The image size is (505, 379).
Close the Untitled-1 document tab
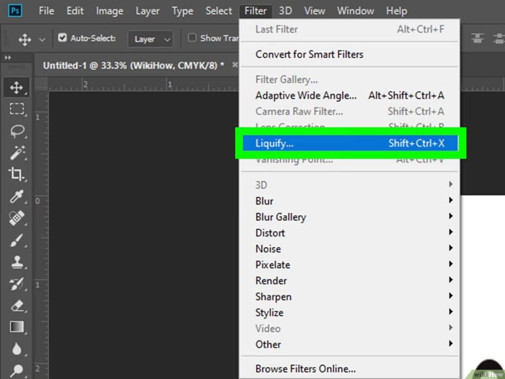coord(235,65)
